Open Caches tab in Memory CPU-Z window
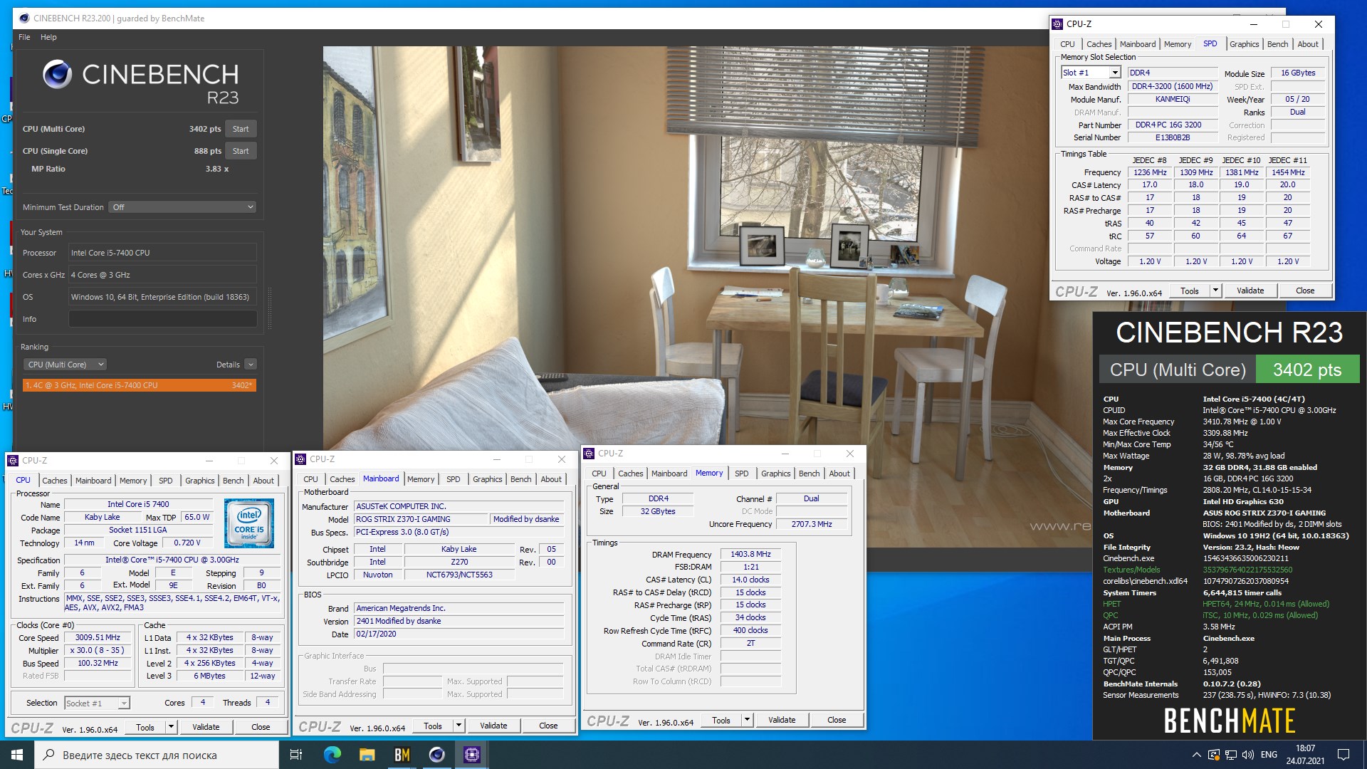This screenshot has width=1367, height=769. point(630,474)
